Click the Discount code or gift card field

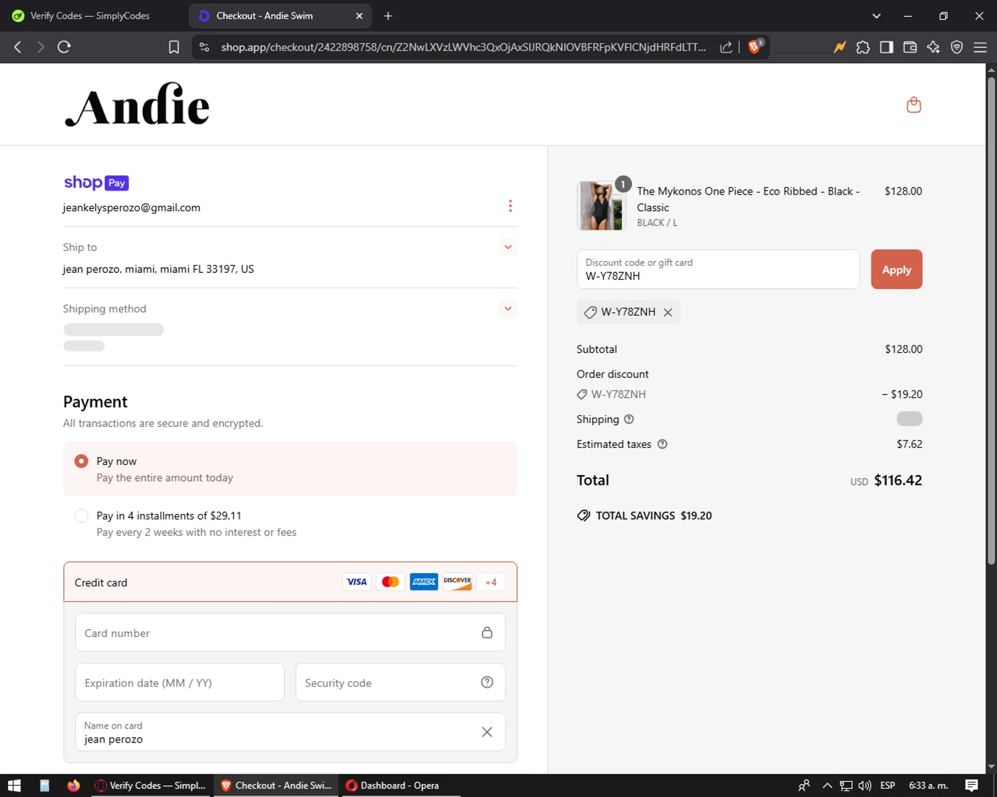tap(718, 270)
